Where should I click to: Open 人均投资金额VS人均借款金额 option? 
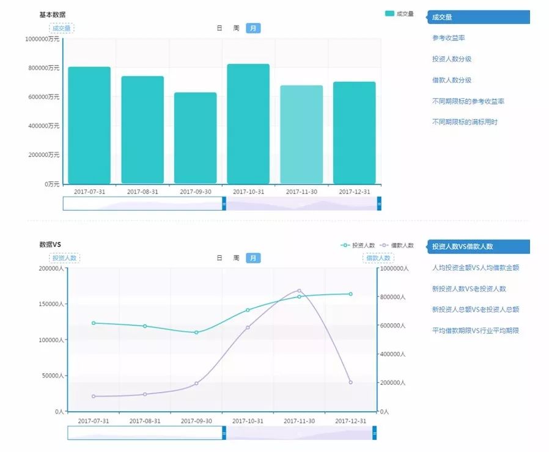[476, 268]
